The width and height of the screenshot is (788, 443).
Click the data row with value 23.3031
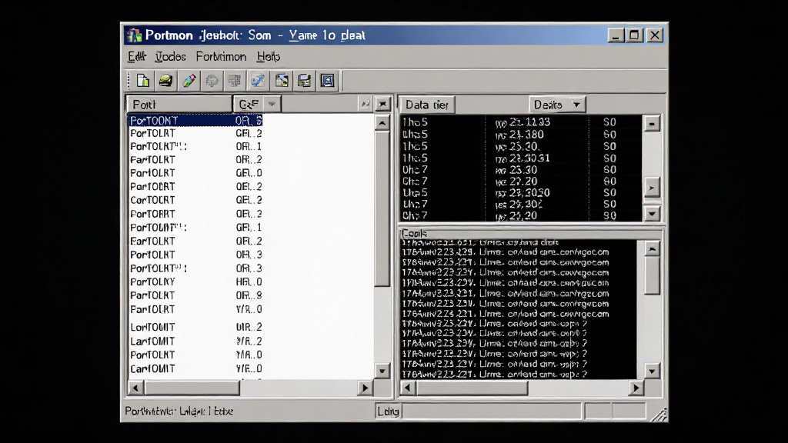pyautogui.click(x=521, y=158)
